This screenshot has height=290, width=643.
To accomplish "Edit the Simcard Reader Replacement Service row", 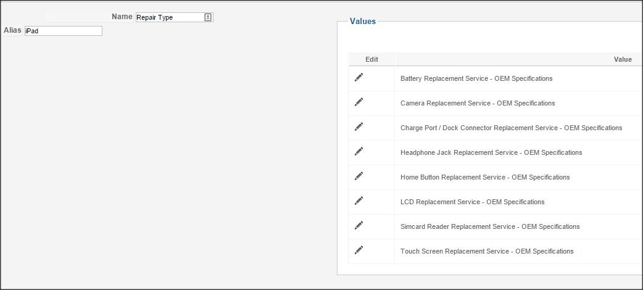I will pos(359,225).
